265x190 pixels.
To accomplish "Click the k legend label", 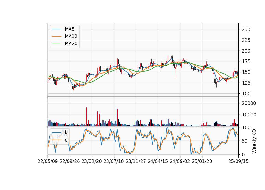I will [66, 132].
